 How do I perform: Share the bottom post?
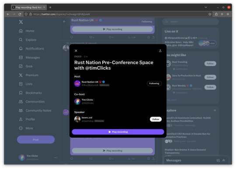point(153,158)
